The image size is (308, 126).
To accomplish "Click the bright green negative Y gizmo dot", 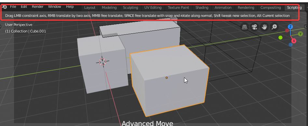I will click(x=280, y=37).
